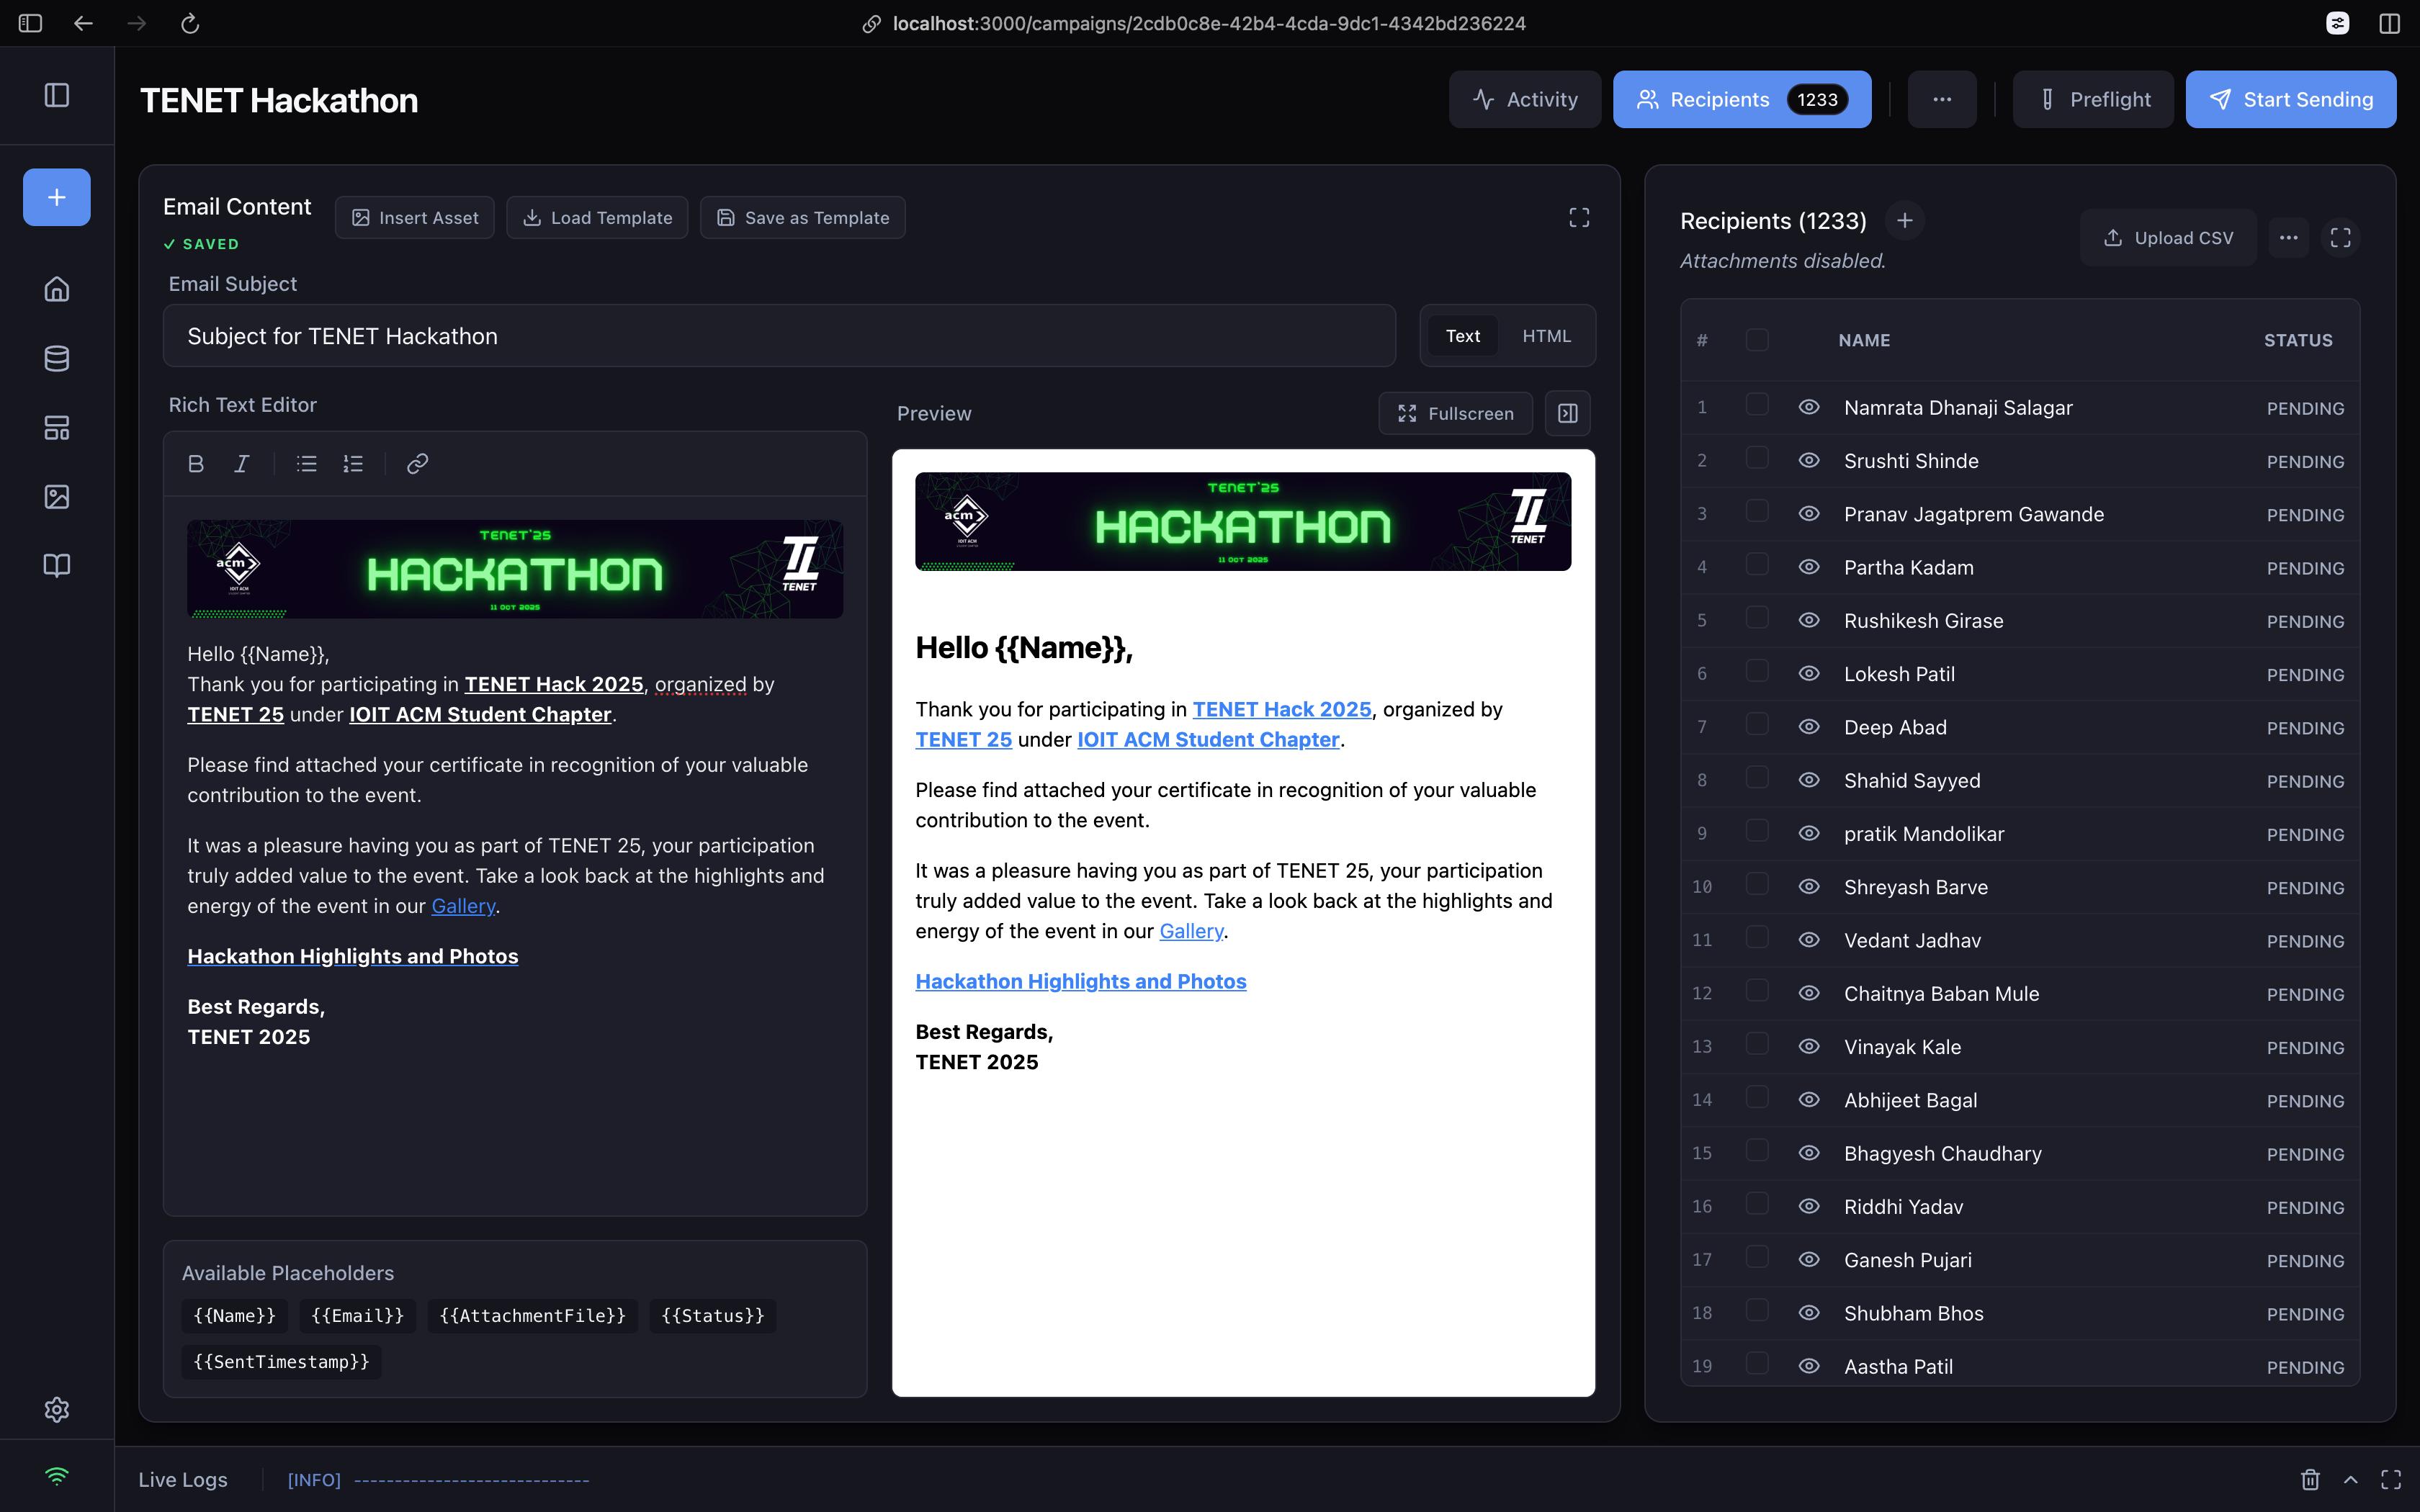Screen dimensions: 2420x1512
Task: Check the box for Vedant Jadhav
Action: 1757,938
